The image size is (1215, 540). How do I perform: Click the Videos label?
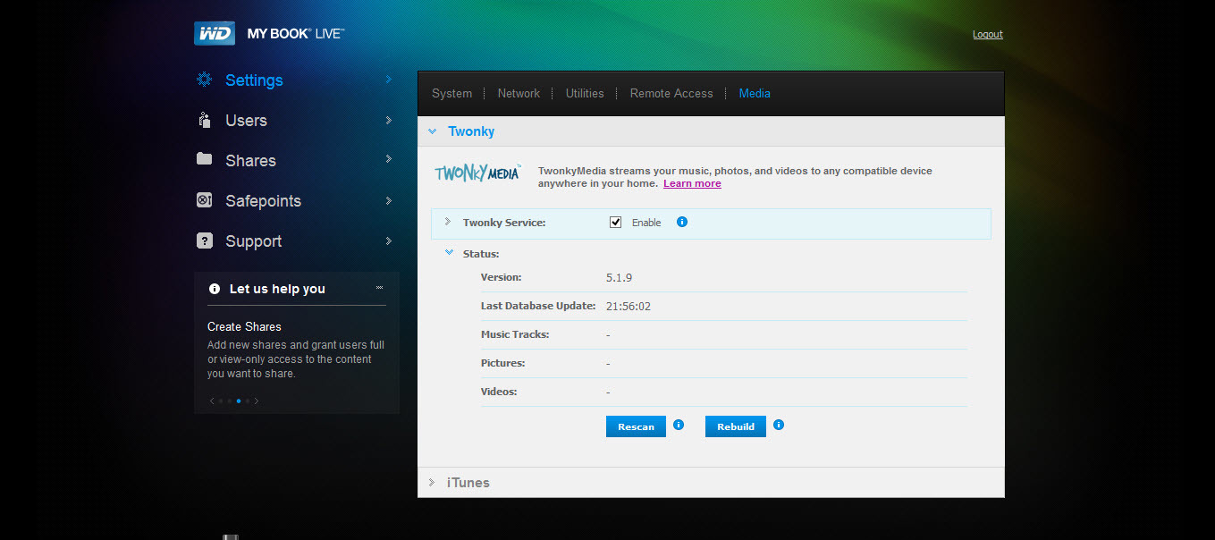coord(499,392)
